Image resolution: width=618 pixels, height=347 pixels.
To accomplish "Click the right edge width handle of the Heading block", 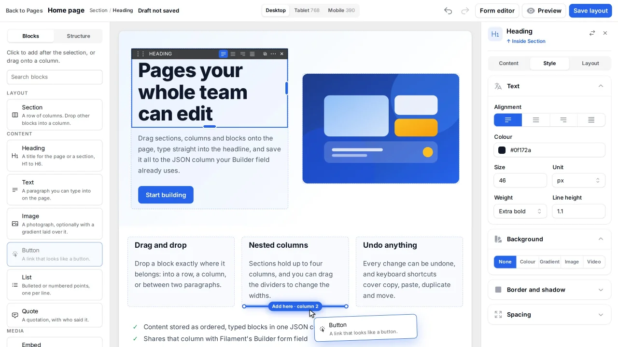I will (287, 88).
